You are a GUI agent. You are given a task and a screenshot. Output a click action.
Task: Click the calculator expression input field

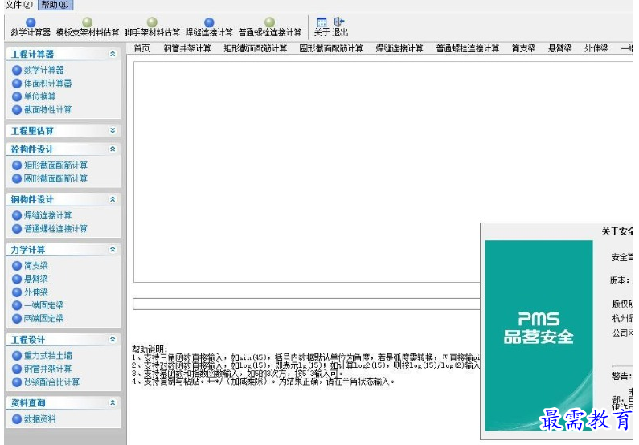tap(306, 304)
